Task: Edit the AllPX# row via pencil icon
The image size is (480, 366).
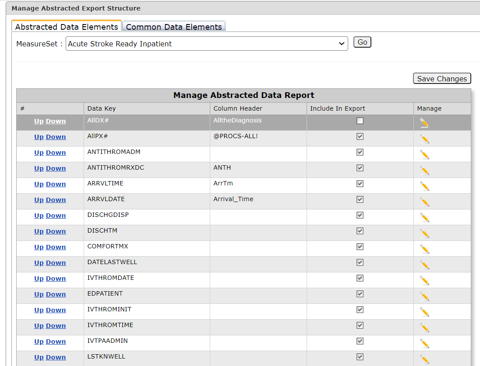Action: coord(424,139)
